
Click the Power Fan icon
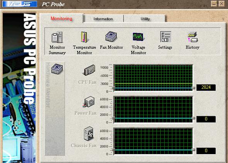[88, 102]
